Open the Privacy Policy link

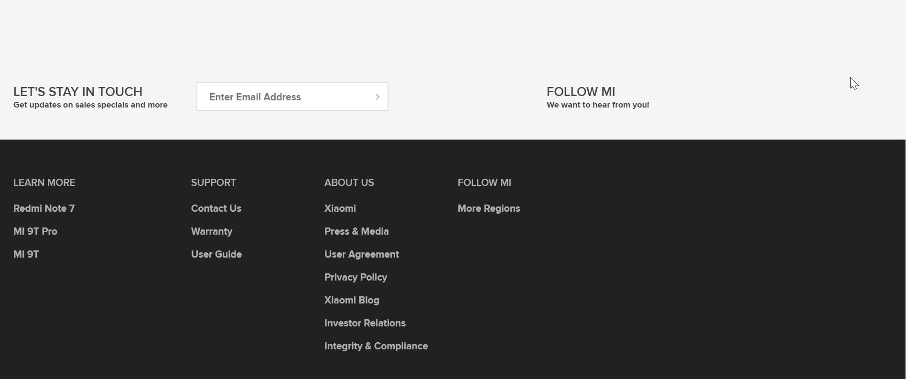pos(356,277)
